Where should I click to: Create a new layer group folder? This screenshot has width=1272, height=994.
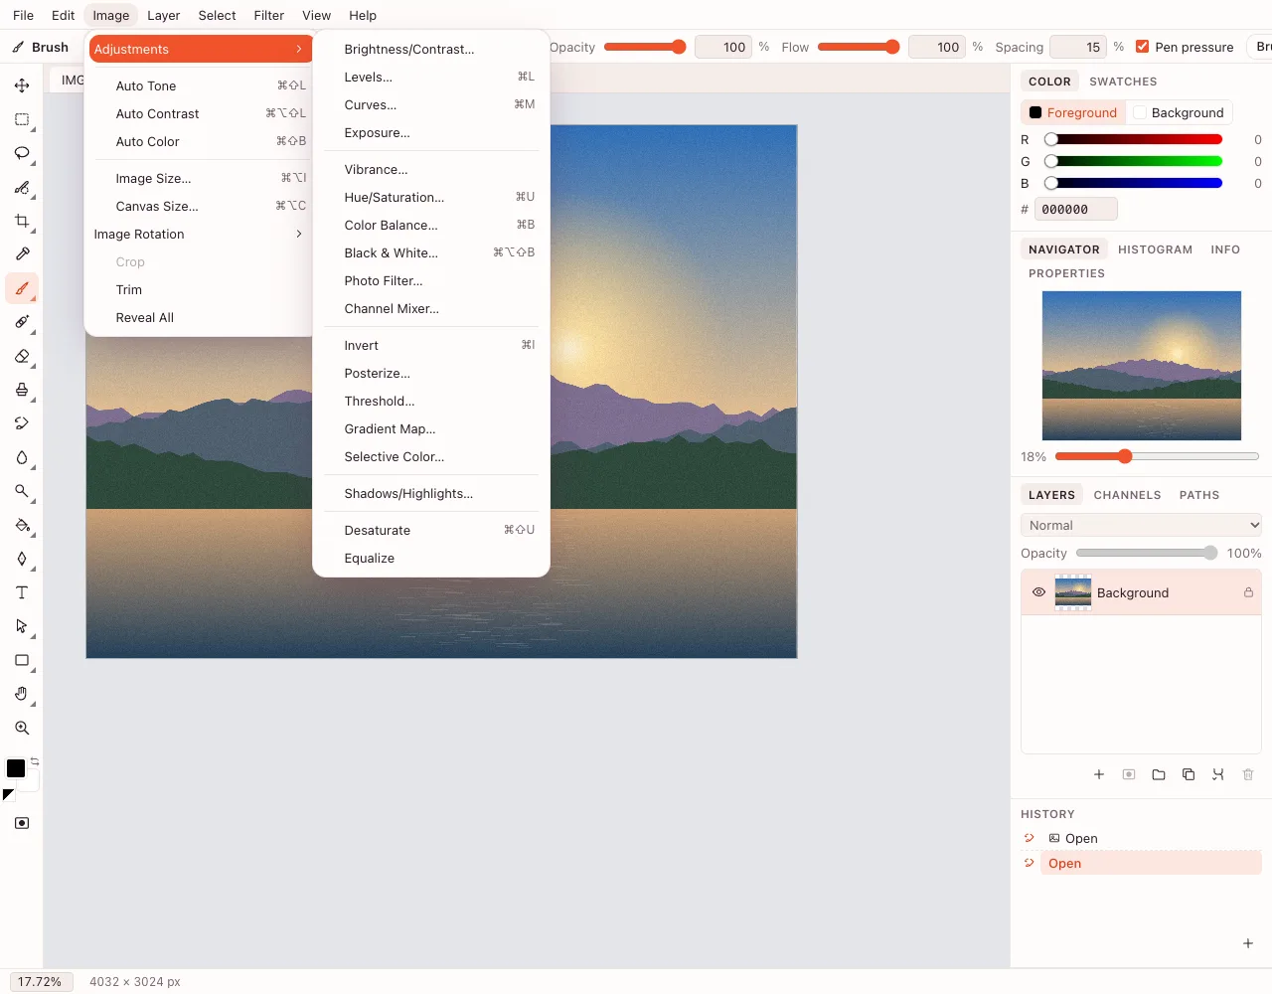pos(1159,774)
